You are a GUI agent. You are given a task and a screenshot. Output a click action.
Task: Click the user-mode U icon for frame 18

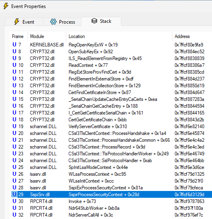[x=14, y=120]
